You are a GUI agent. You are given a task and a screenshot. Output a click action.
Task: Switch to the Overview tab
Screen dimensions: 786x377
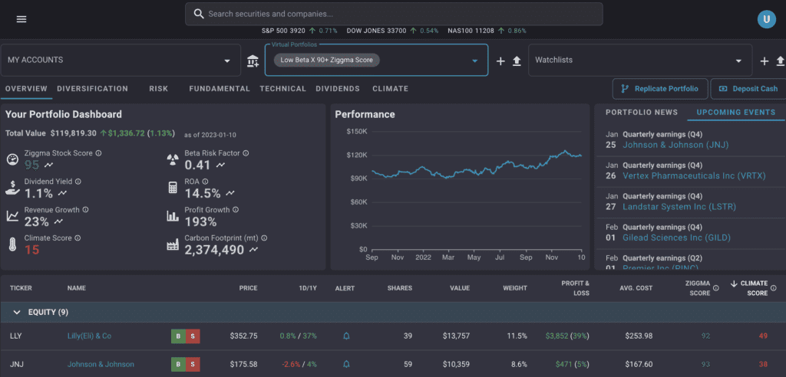26,89
